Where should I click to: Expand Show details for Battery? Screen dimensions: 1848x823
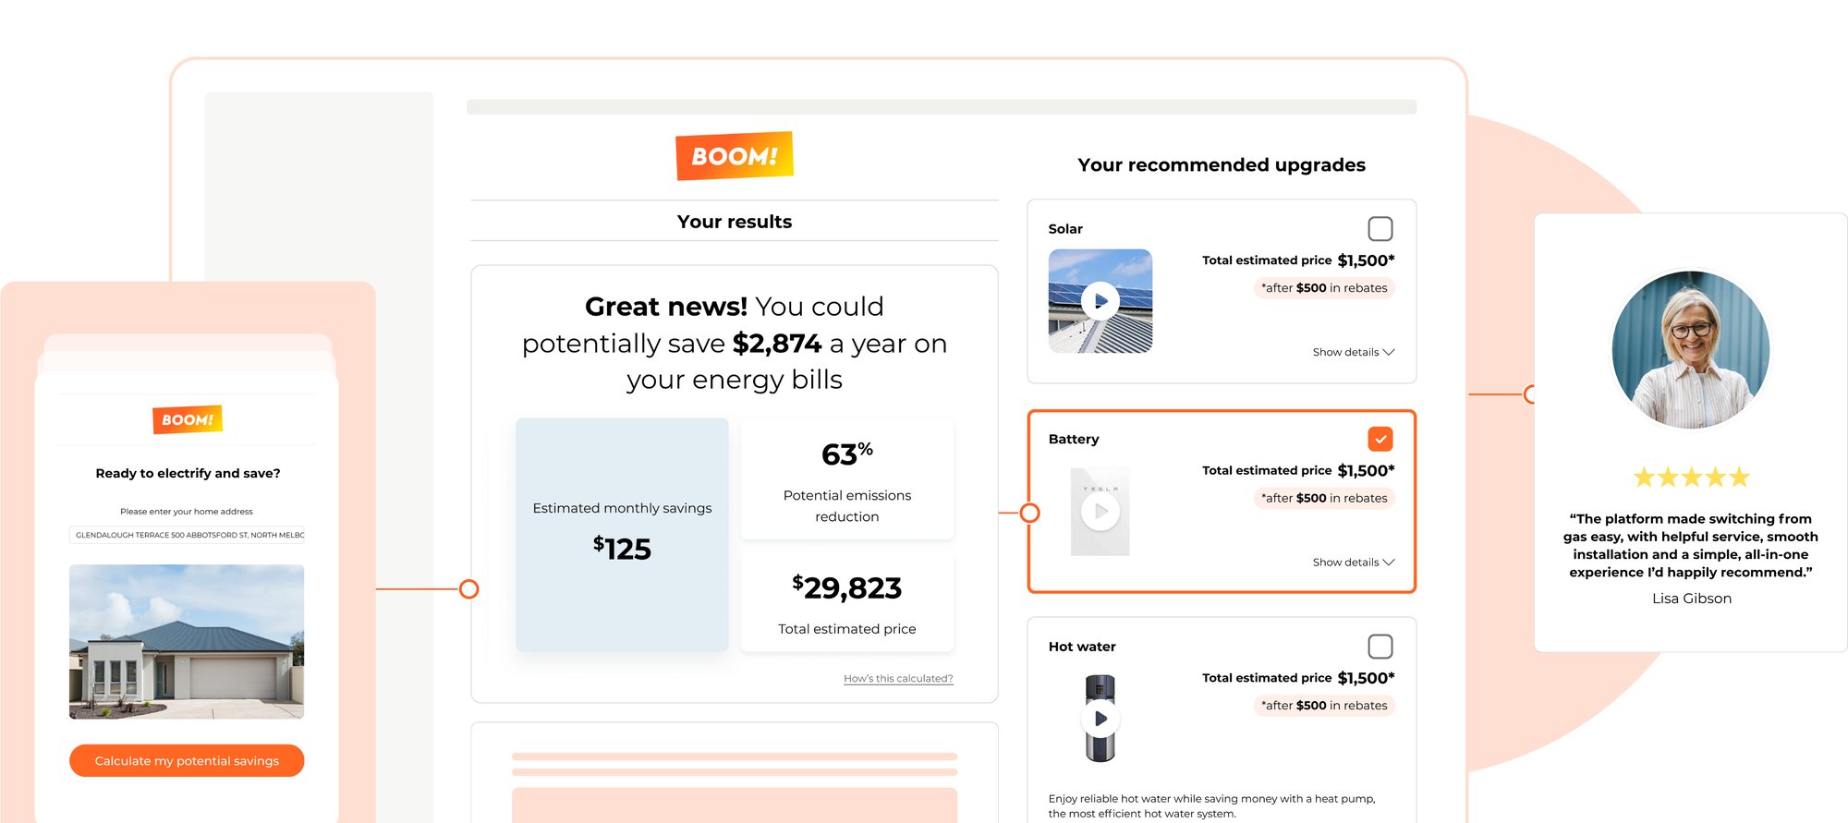click(1353, 562)
